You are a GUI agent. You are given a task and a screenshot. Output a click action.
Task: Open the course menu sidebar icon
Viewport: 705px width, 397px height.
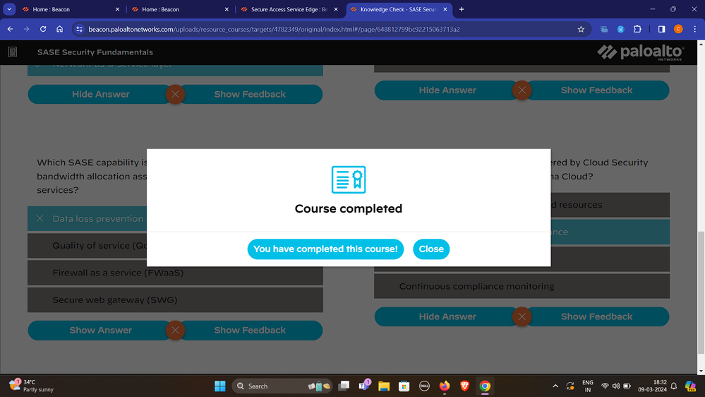13,52
